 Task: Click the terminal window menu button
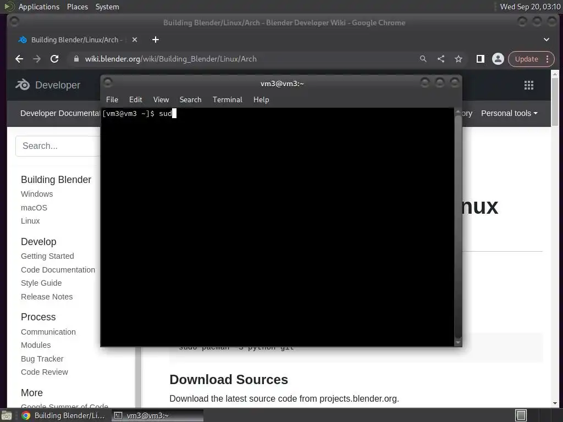pyautogui.click(x=108, y=84)
